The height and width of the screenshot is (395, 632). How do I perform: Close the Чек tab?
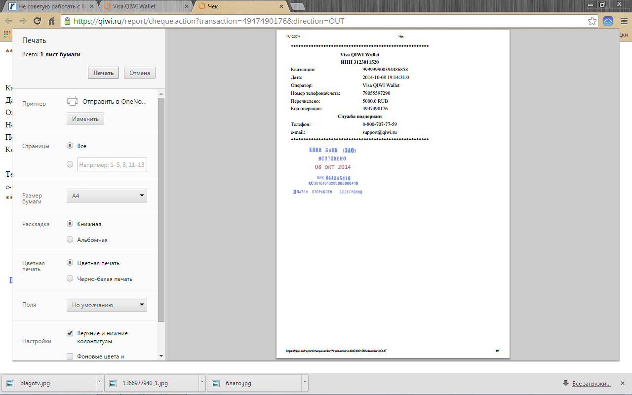click(x=281, y=6)
